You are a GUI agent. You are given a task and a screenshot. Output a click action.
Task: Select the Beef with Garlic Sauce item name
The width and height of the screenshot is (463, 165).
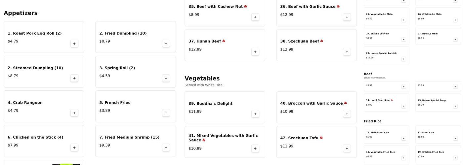(x=308, y=7)
